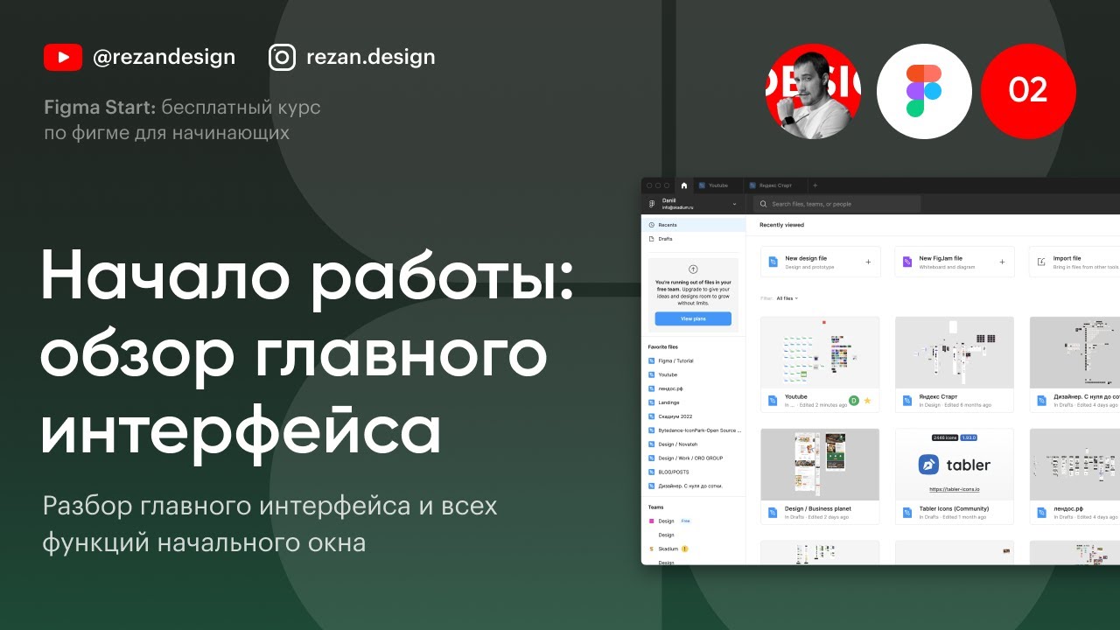The height and width of the screenshot is (630, 1120).
Task: Click the purple FigJam file icon
Action: click(907, 262)
